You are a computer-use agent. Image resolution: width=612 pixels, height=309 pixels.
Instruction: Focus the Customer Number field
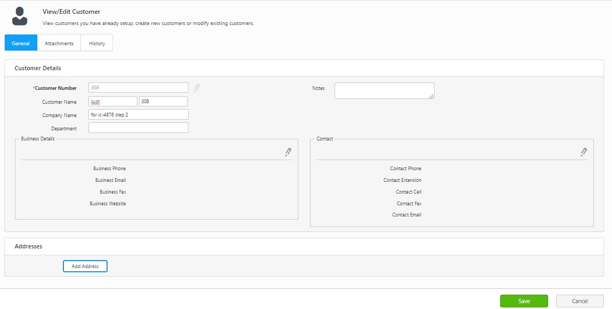point(138,88)
